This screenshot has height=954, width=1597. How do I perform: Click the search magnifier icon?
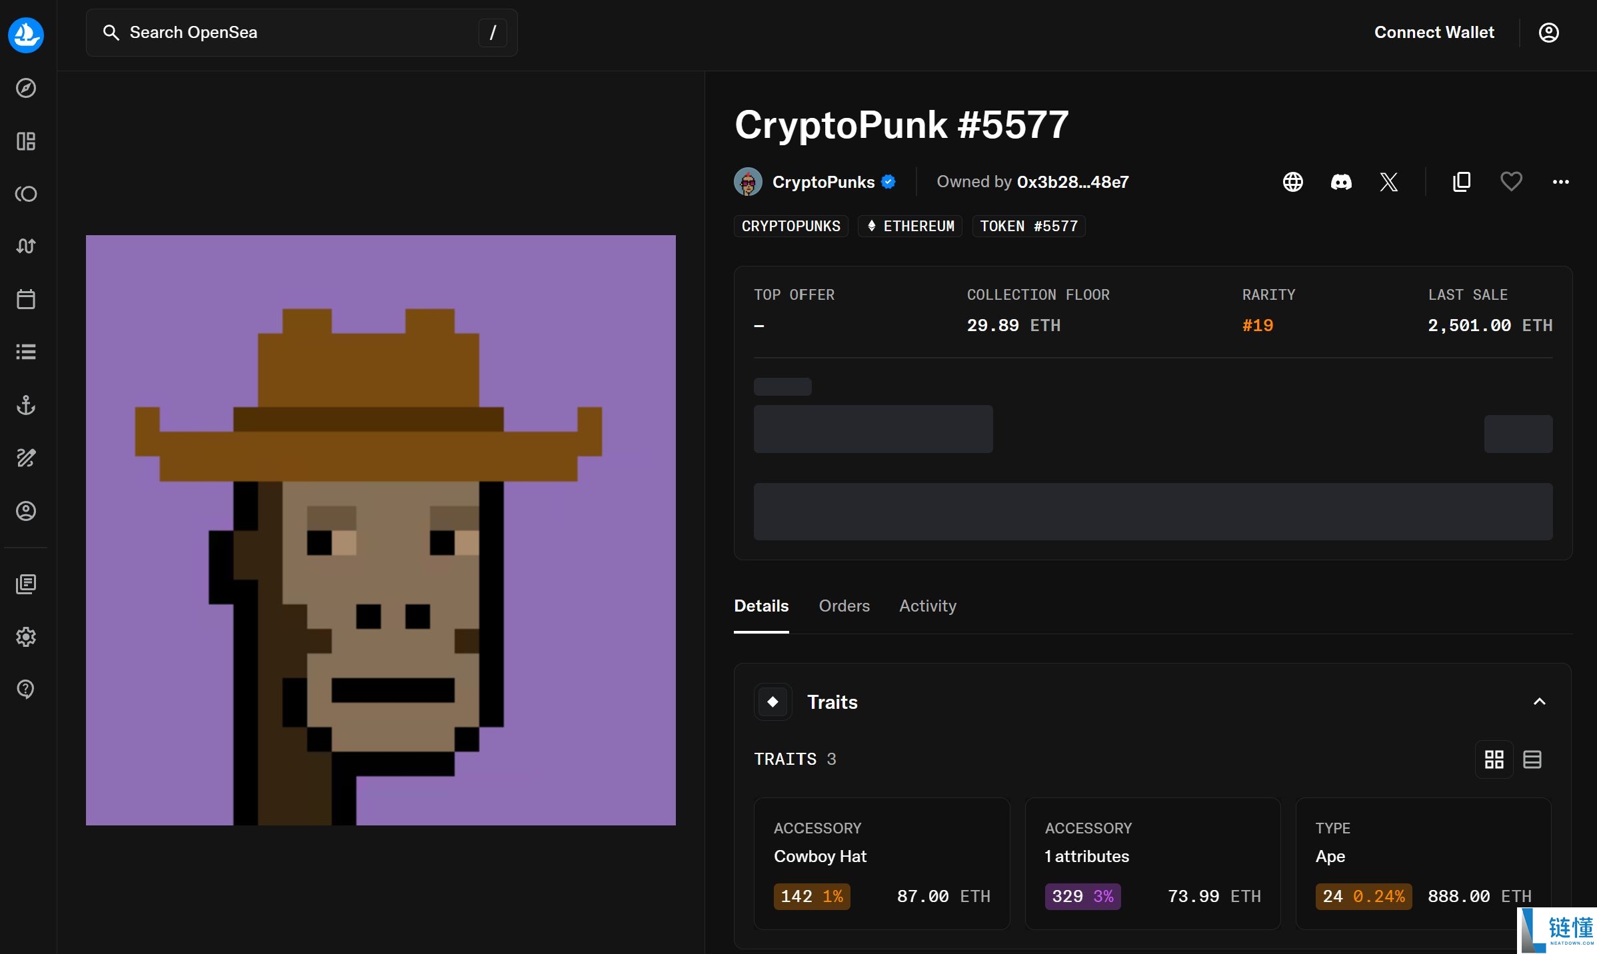111,33
